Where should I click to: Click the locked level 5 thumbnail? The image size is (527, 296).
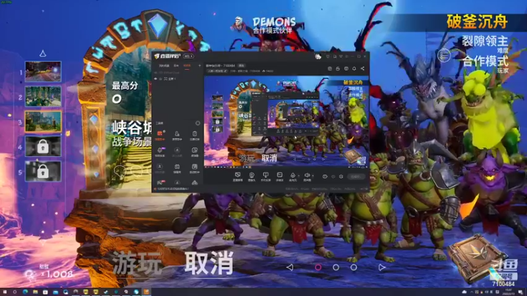coord(43,171)
